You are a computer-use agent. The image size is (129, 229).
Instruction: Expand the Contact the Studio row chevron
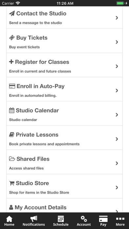[x=116, y=18]
